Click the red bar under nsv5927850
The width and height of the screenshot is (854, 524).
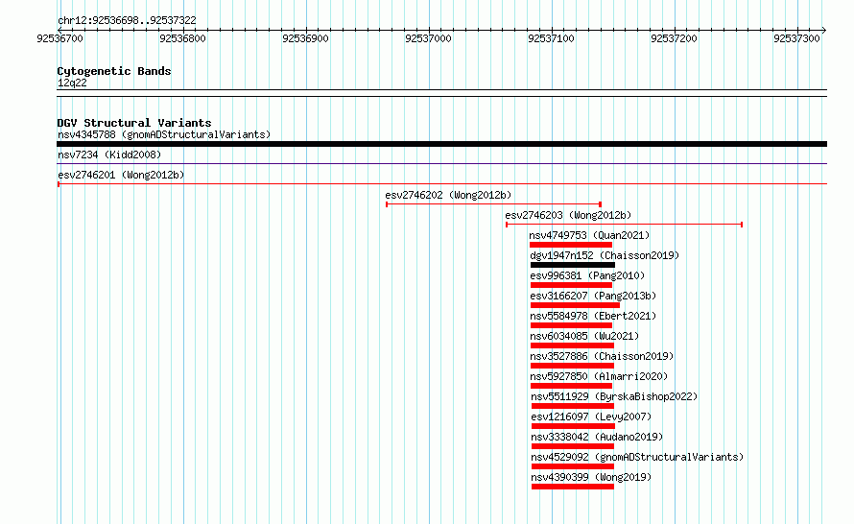click(571, 386)
